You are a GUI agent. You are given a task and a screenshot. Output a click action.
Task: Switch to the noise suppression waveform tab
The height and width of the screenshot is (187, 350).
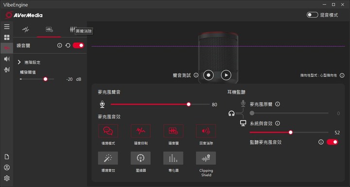[x=26, y=30]
